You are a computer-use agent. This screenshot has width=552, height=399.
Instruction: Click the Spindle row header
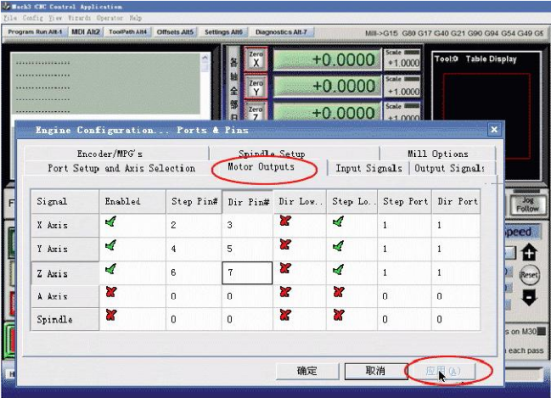(65, 319)
